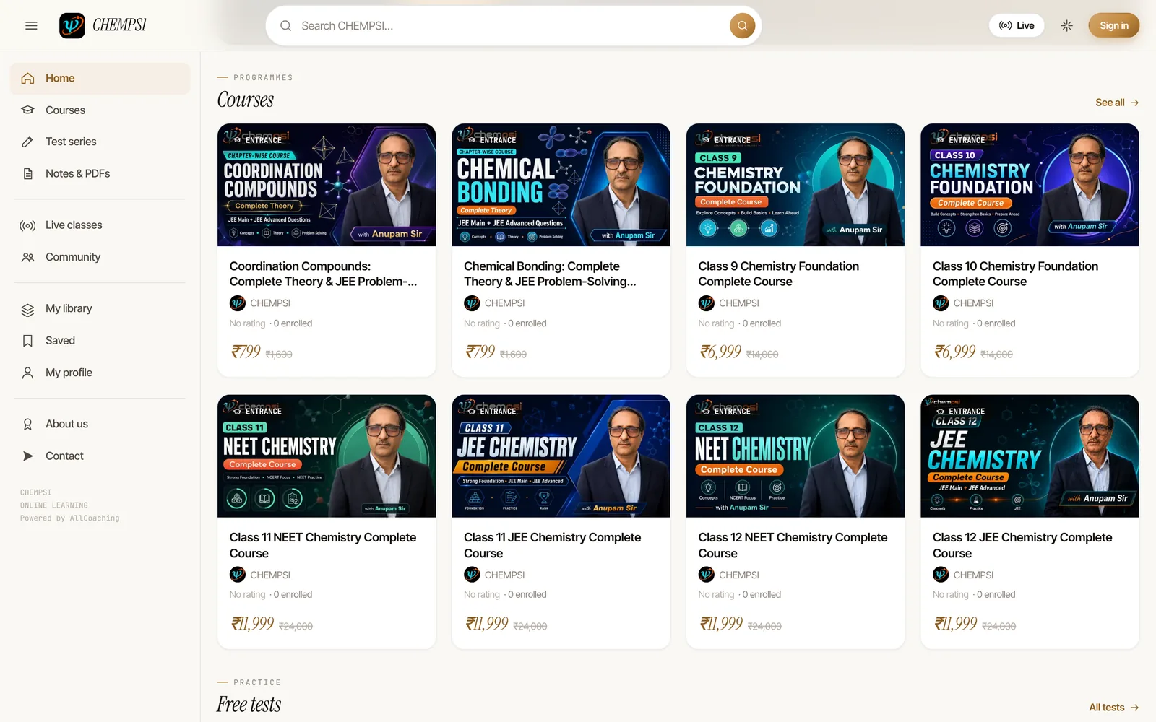Viewport: 1156px width, 722px height.
Task: Open Class 11 NEET Chemistry thumbnail
Action: [x=327, y=456]
